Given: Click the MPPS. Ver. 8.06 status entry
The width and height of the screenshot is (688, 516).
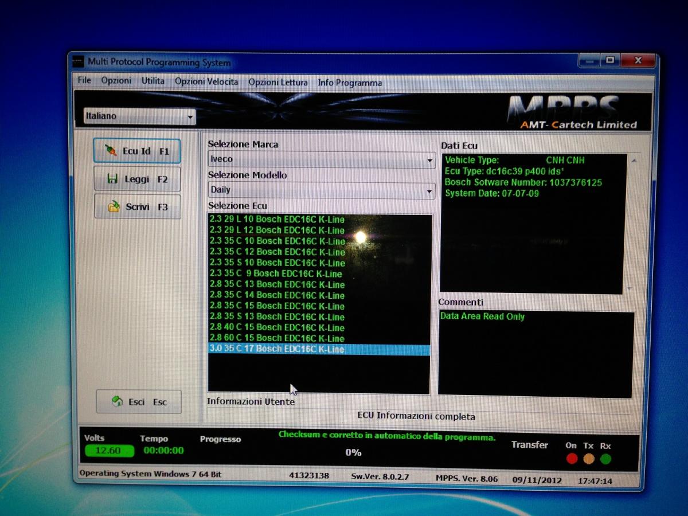Looking at the screenshot, I should [467, 479].
